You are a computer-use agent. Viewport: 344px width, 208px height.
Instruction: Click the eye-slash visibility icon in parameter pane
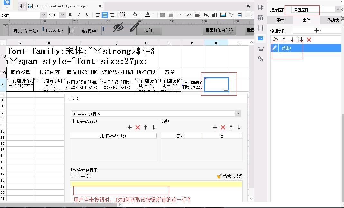[x=118, y=27]
